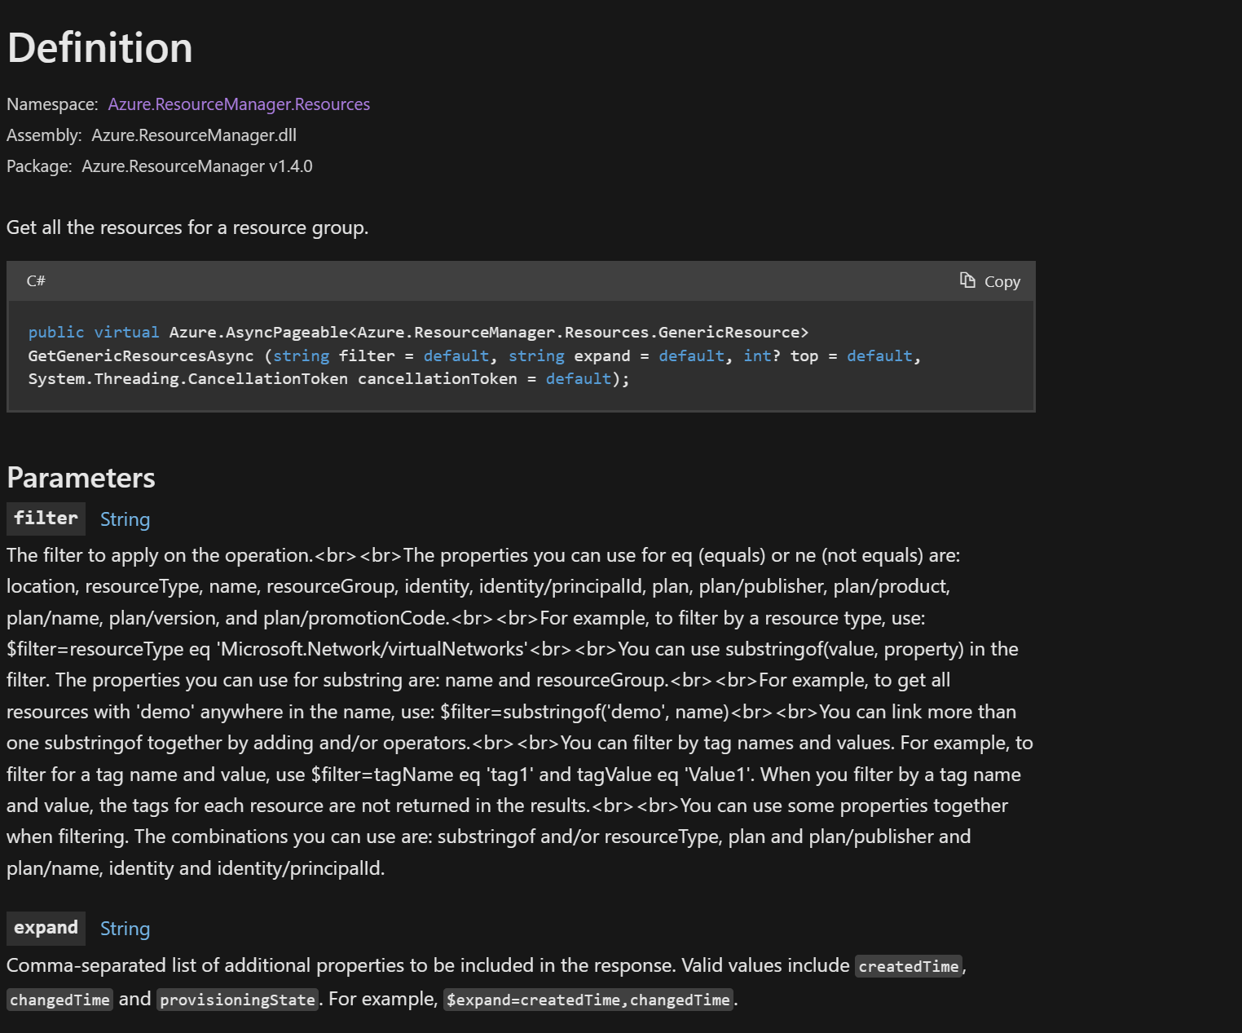Screen dimensions: 1242x1033
Task: Select the filter parameter name badge
Action: (x=46, y=519)
